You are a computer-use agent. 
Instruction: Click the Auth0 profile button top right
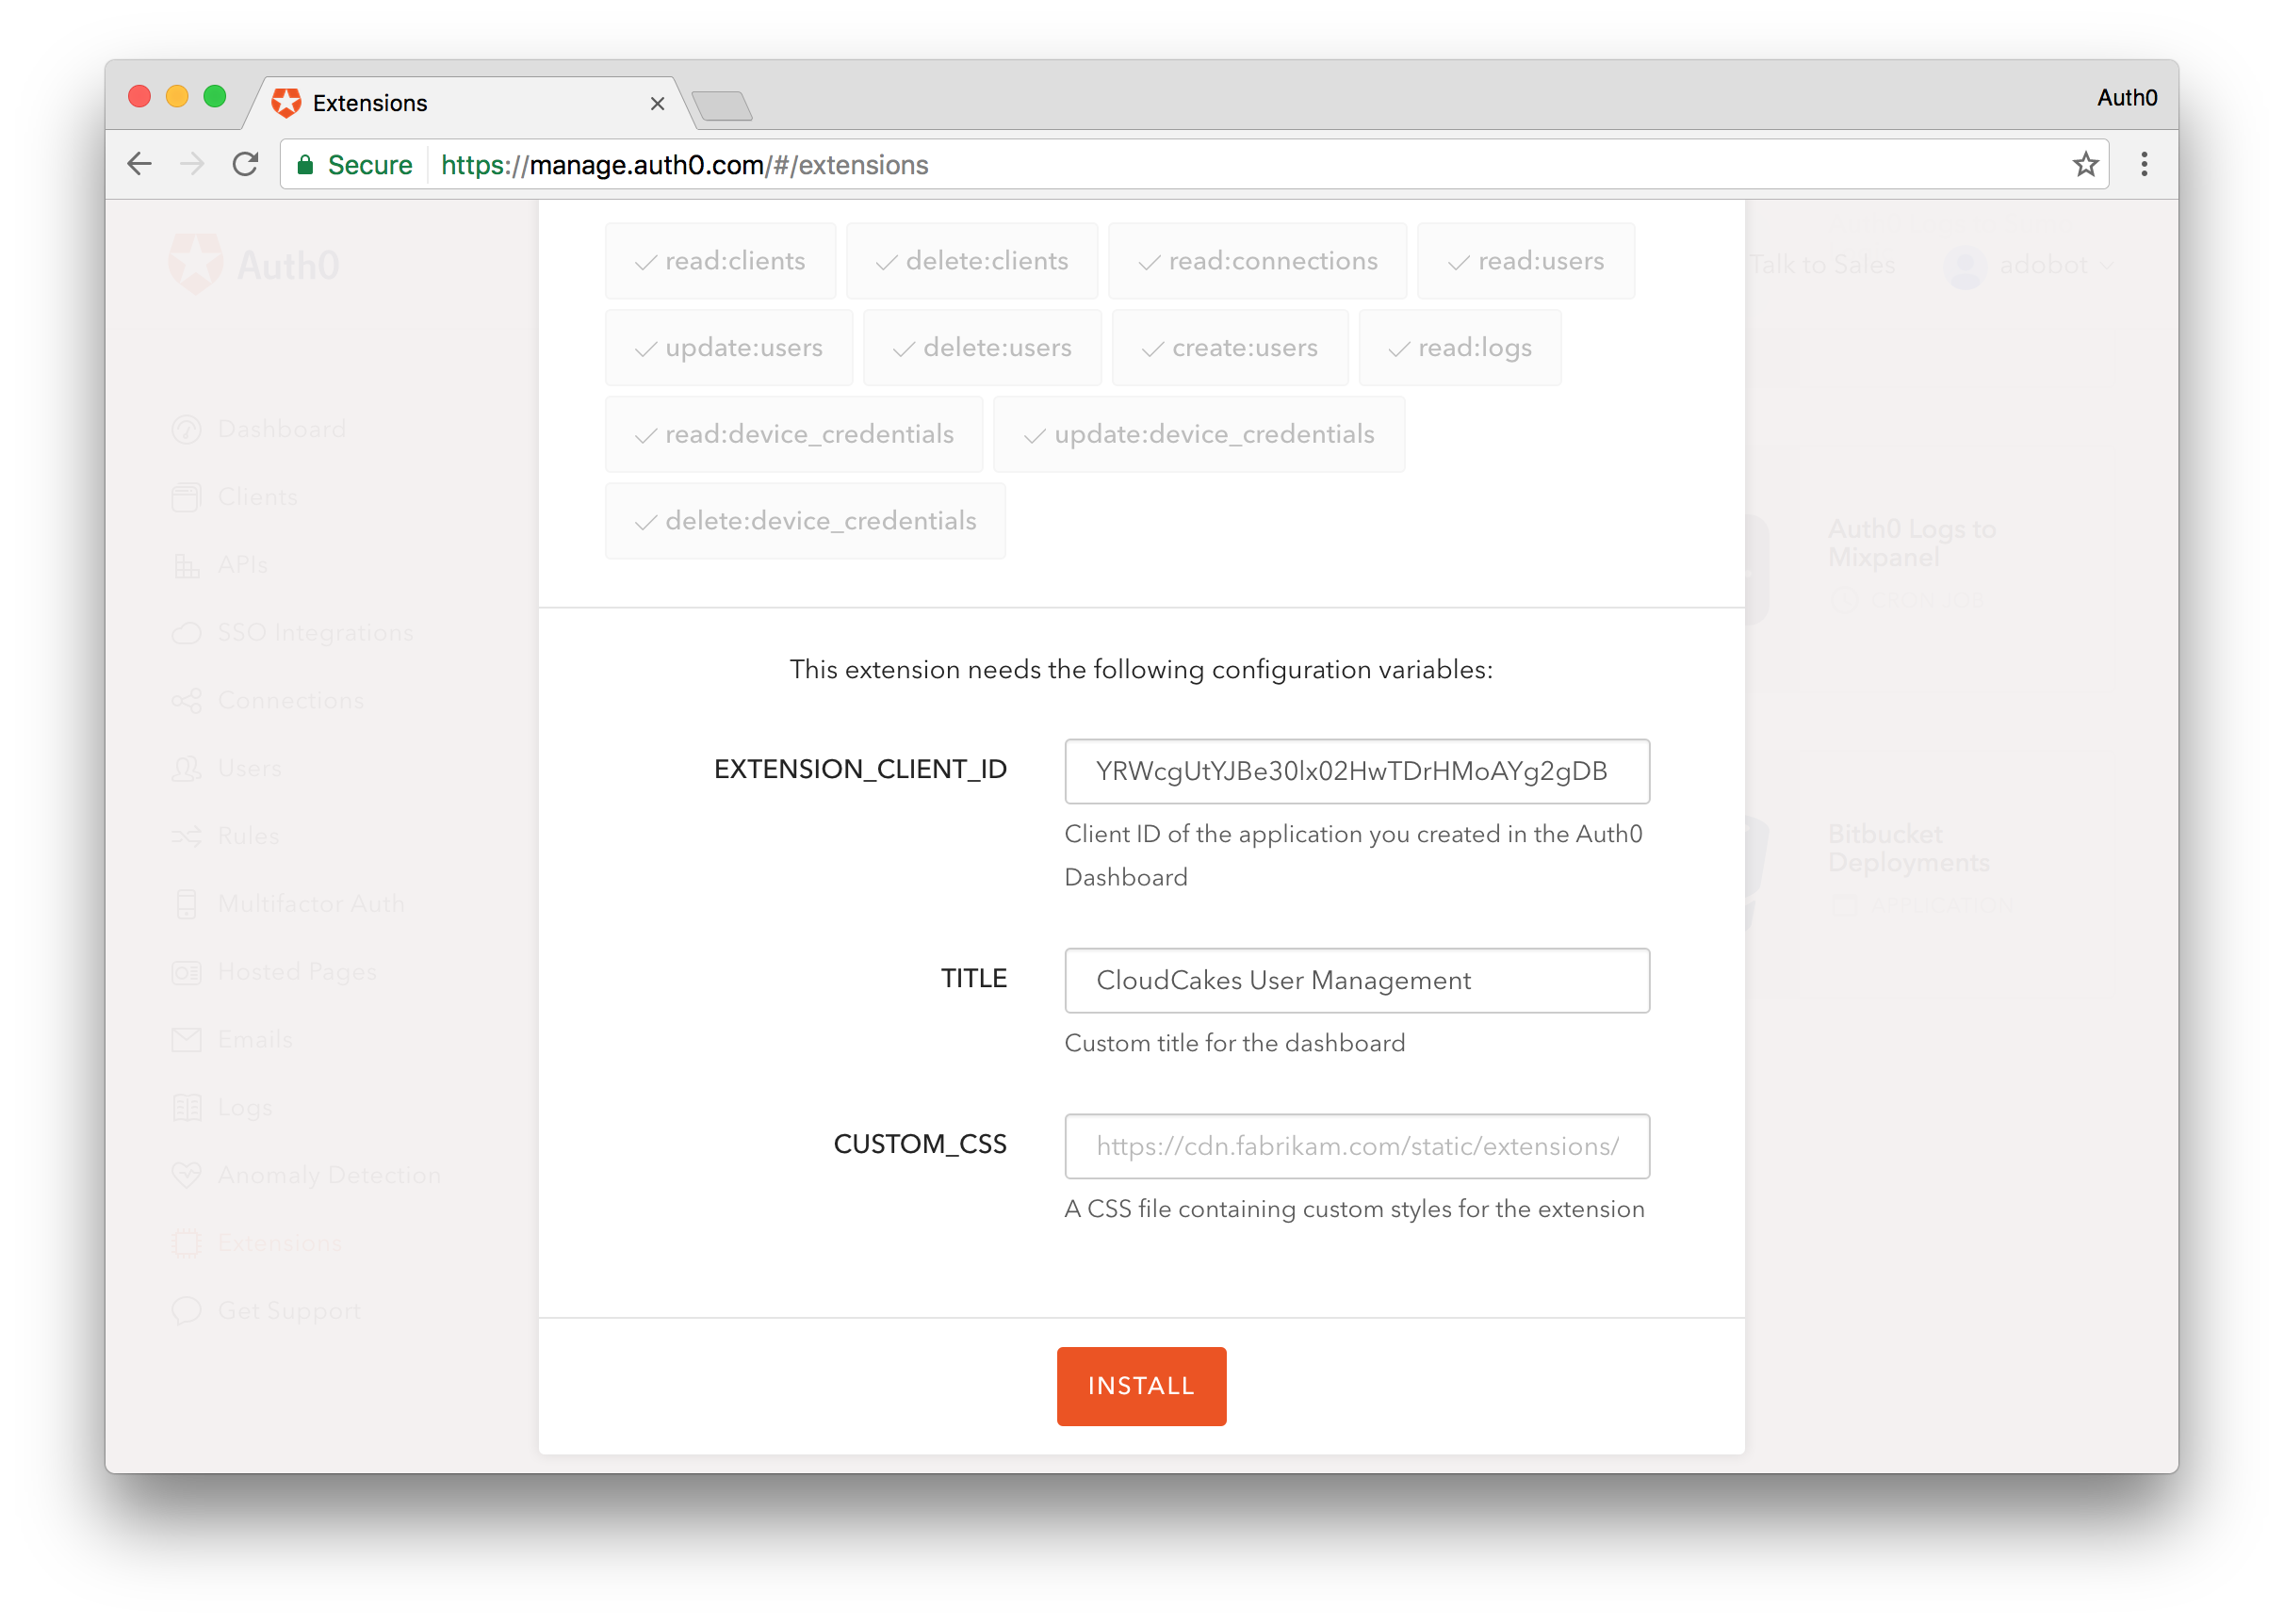click(2126, 98)
